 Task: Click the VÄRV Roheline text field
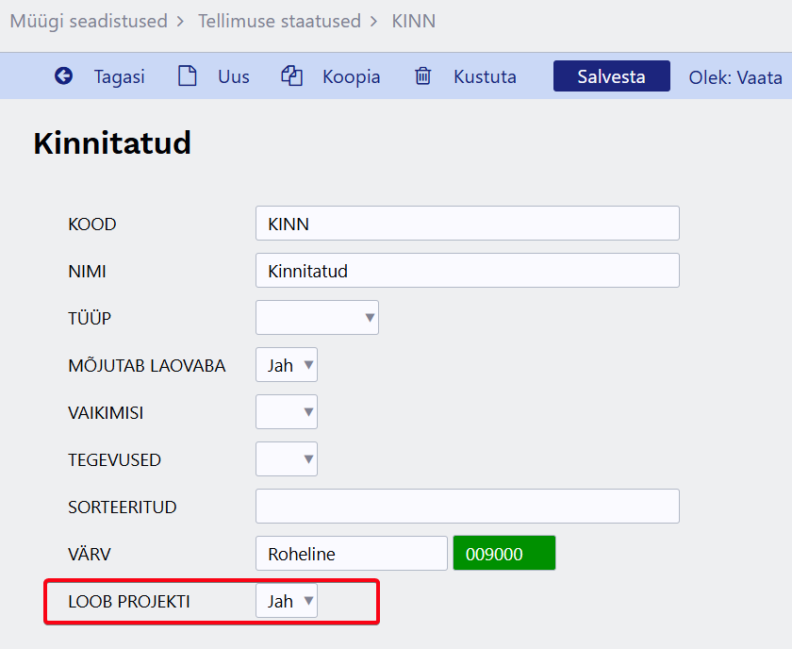click(x=351, y=554)
